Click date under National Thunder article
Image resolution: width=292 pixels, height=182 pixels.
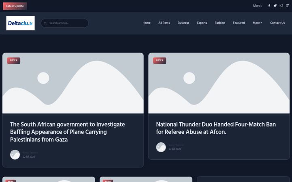pyautogui.click(x=175, y=149)
